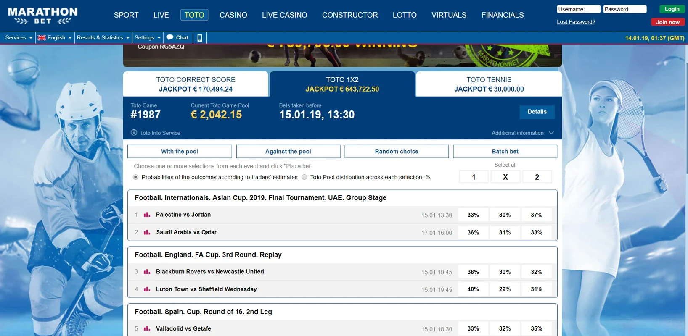Pick 37% away win for Palestine vs Jordan
The image size is (688, 336).
tap(536, 215)
